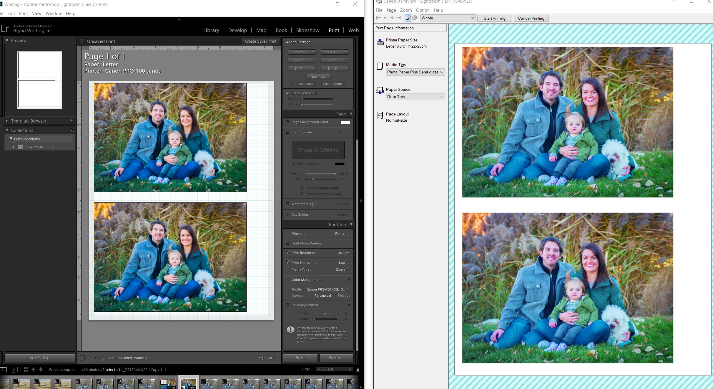Go back arrow in filmstrip bar
Screen dimensions: 713x389
tap(33, 370)
